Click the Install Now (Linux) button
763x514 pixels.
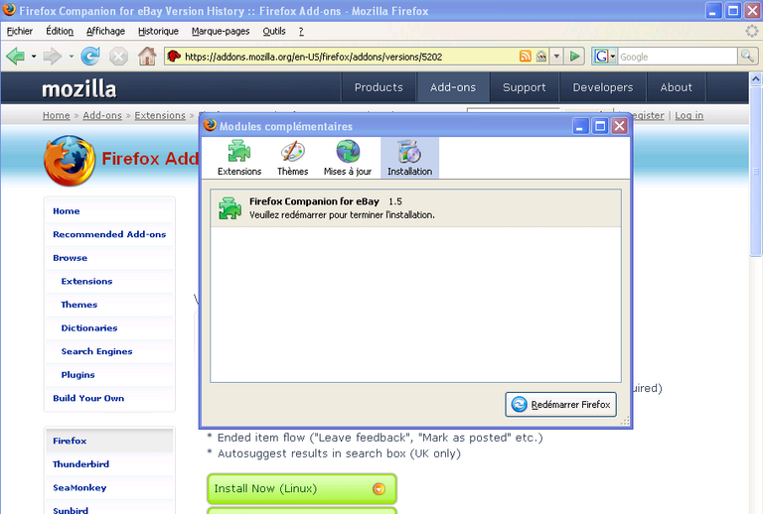pyautogui.click(x=302, y=489)
